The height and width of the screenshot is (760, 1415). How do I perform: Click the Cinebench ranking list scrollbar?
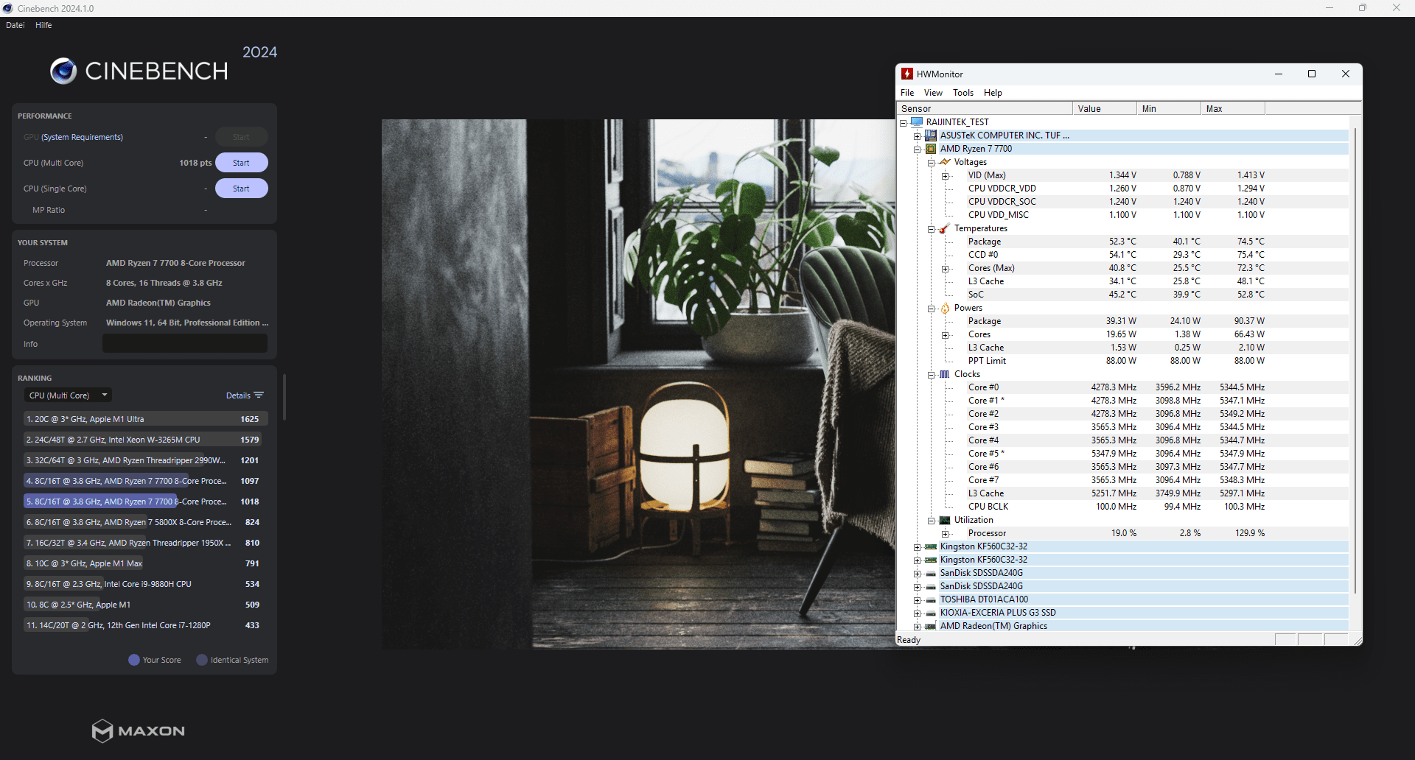tap(284, 397)
